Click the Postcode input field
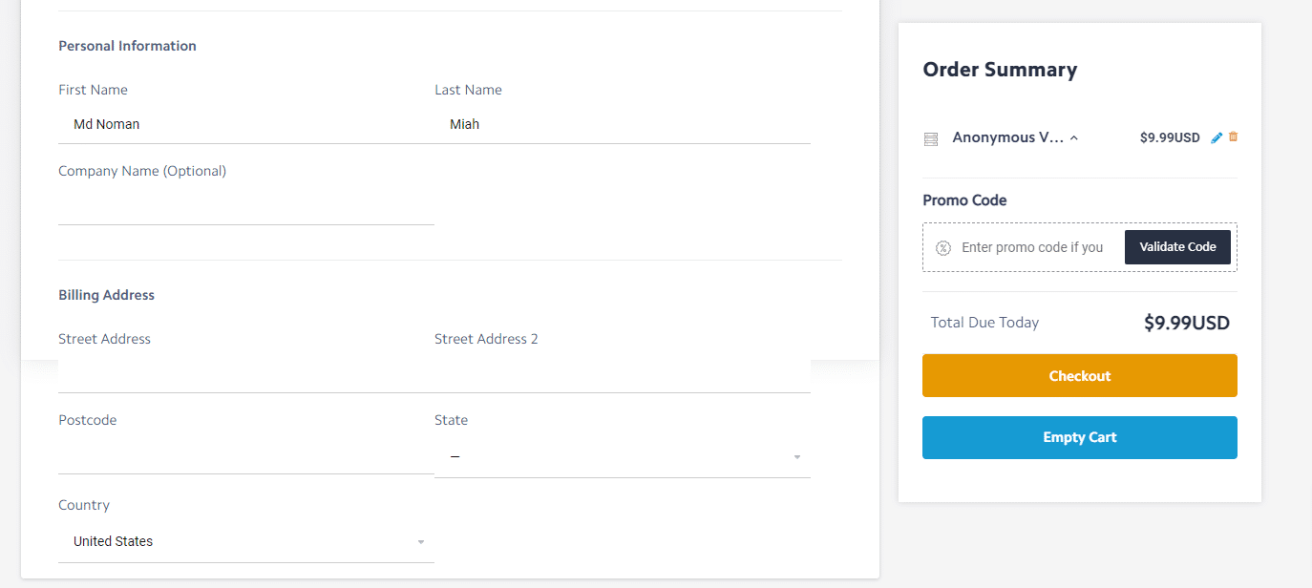This screenshot has height=588, width=1312. point(246,454)
